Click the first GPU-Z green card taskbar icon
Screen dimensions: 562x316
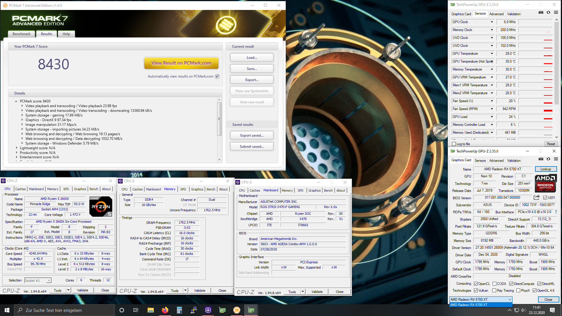(x=222, y=310)
